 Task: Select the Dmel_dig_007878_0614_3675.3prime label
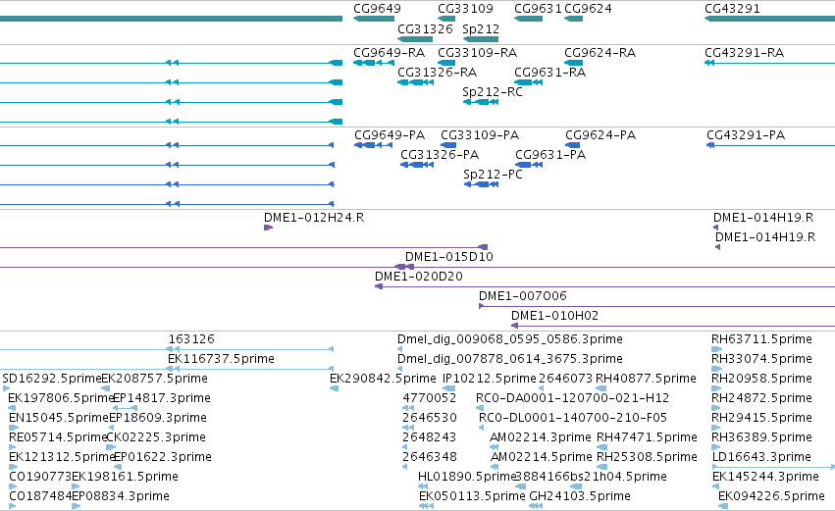510,359
